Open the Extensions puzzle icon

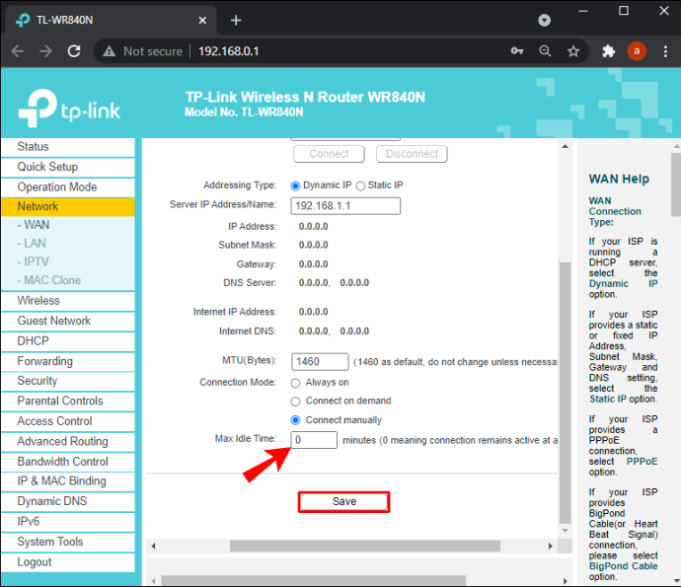[x=609, y=51]
